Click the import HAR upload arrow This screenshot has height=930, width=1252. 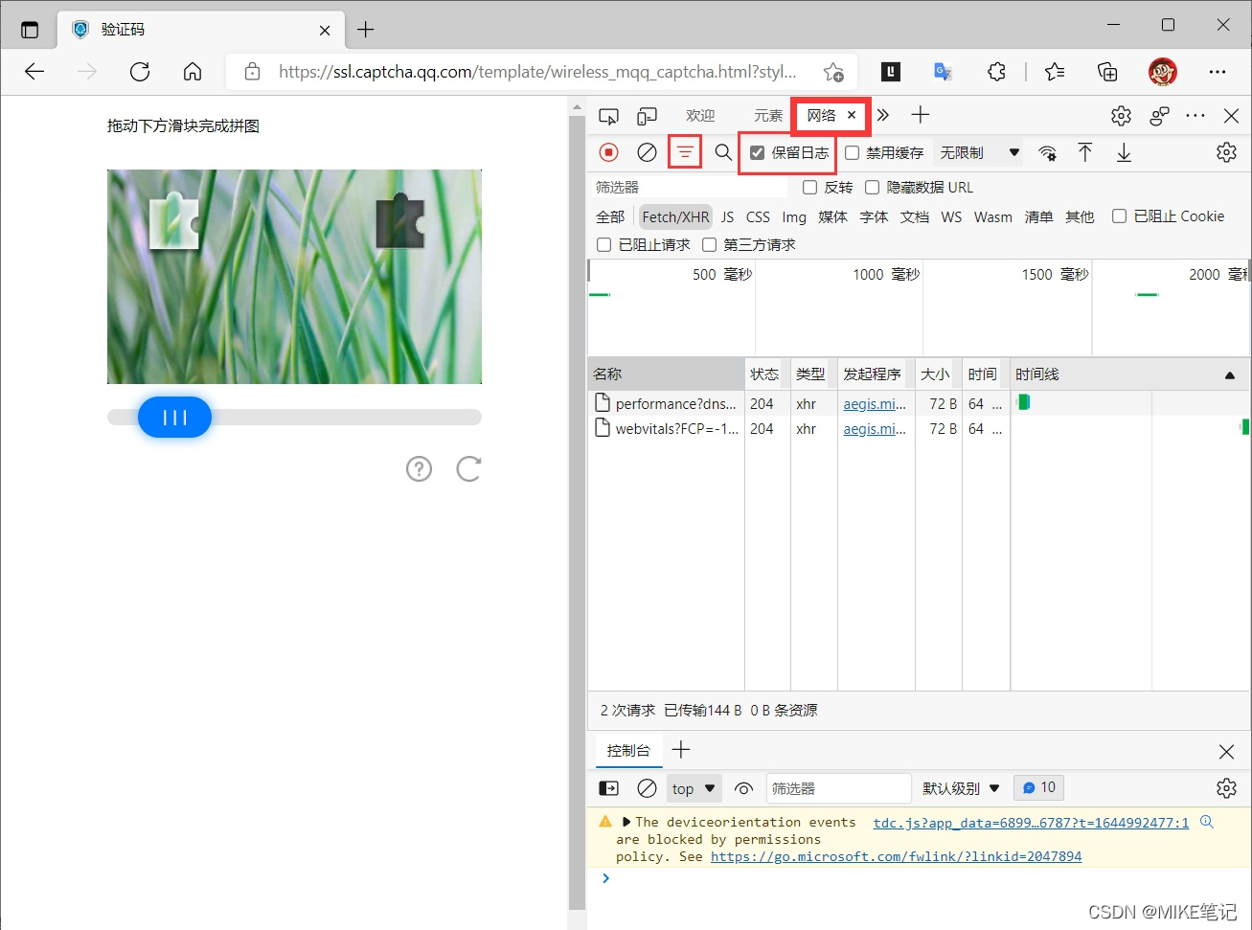tap(1084, 152)
